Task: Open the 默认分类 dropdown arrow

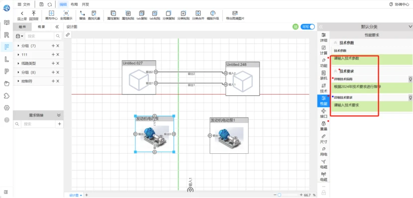Action: point(410,26)
